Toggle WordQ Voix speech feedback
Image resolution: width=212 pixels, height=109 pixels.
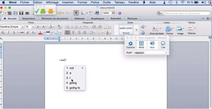pos(152,45)
